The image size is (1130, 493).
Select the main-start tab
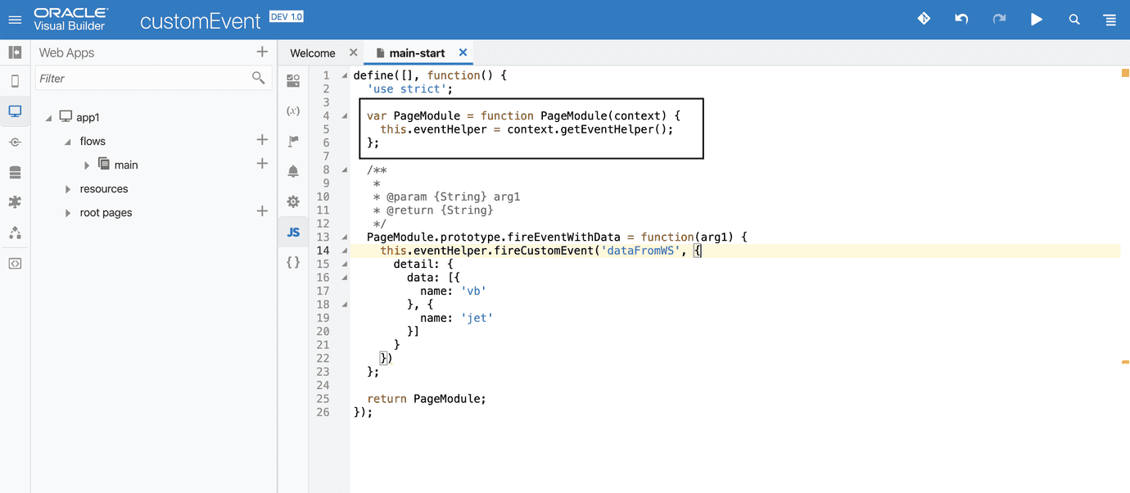[417, 52]
